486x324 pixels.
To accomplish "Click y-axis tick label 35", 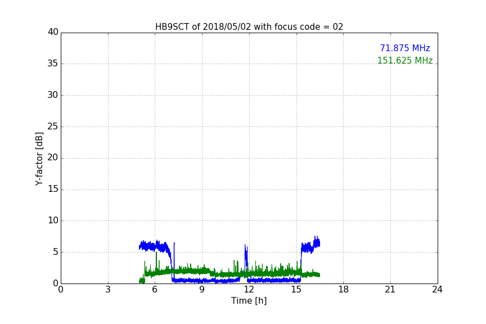I will pos(53,64).
